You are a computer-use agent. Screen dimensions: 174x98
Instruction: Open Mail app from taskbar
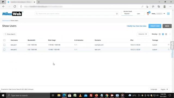86,96
